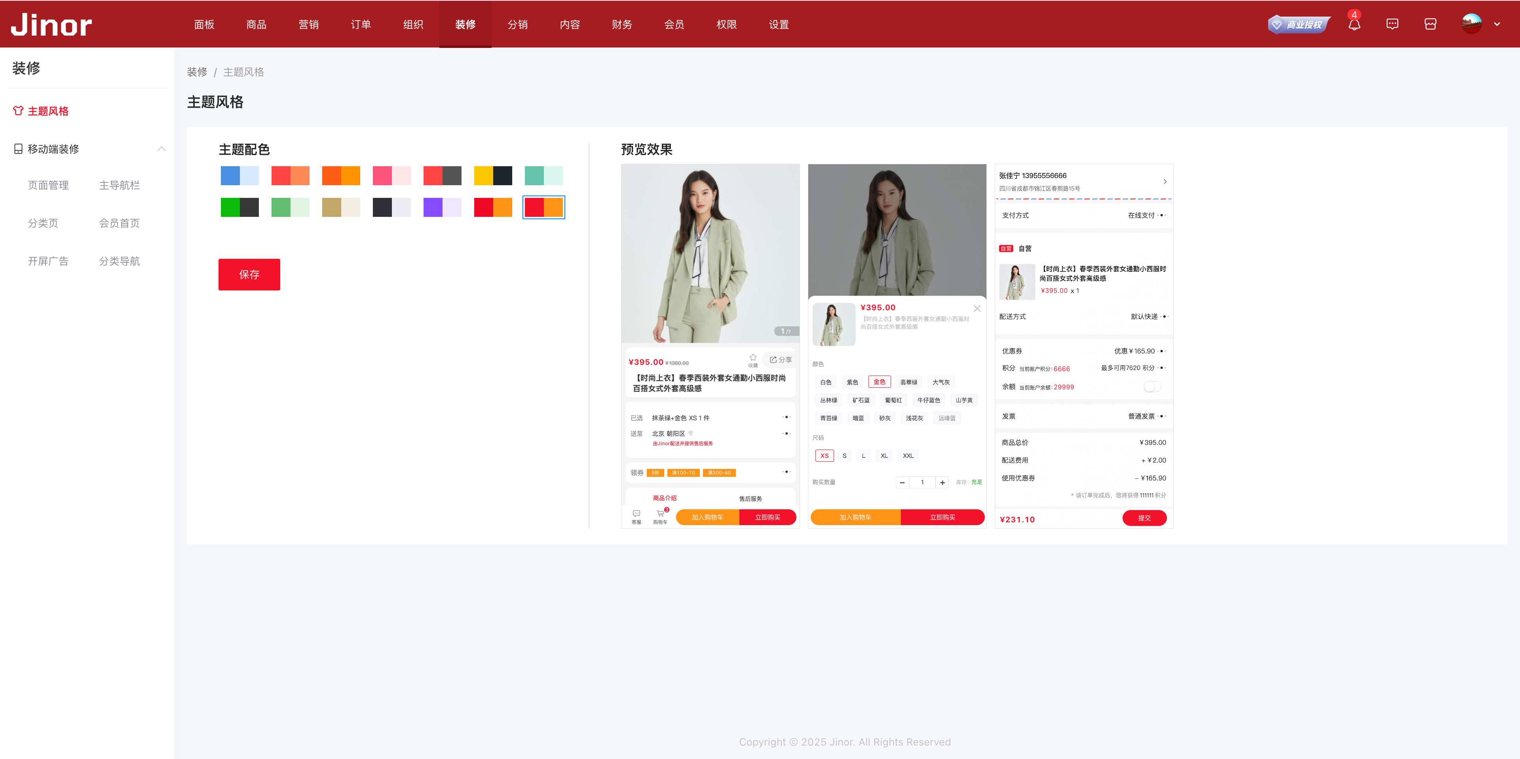
Task: Select the black and light gray theme swatch
Action: pos(392,207)
